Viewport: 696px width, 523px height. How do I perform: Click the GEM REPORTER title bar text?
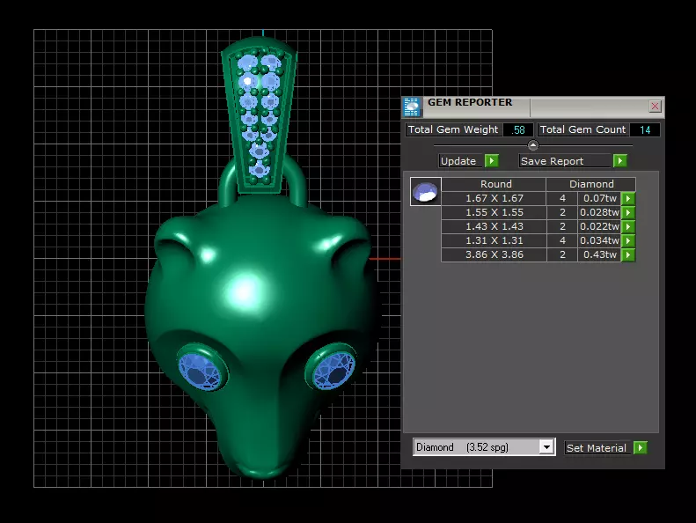pyautogui.click(x=470, y=102)
